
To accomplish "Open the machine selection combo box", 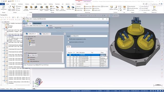I will point(61,26).
